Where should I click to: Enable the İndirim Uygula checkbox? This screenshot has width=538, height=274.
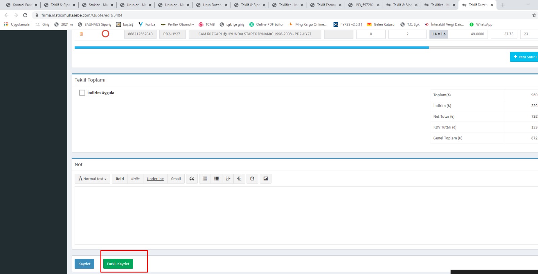82,93
